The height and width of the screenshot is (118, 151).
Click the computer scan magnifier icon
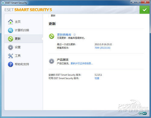click(x=11, y=30)
